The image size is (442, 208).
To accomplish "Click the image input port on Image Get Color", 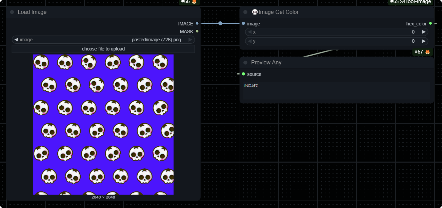I will (243, 24).
